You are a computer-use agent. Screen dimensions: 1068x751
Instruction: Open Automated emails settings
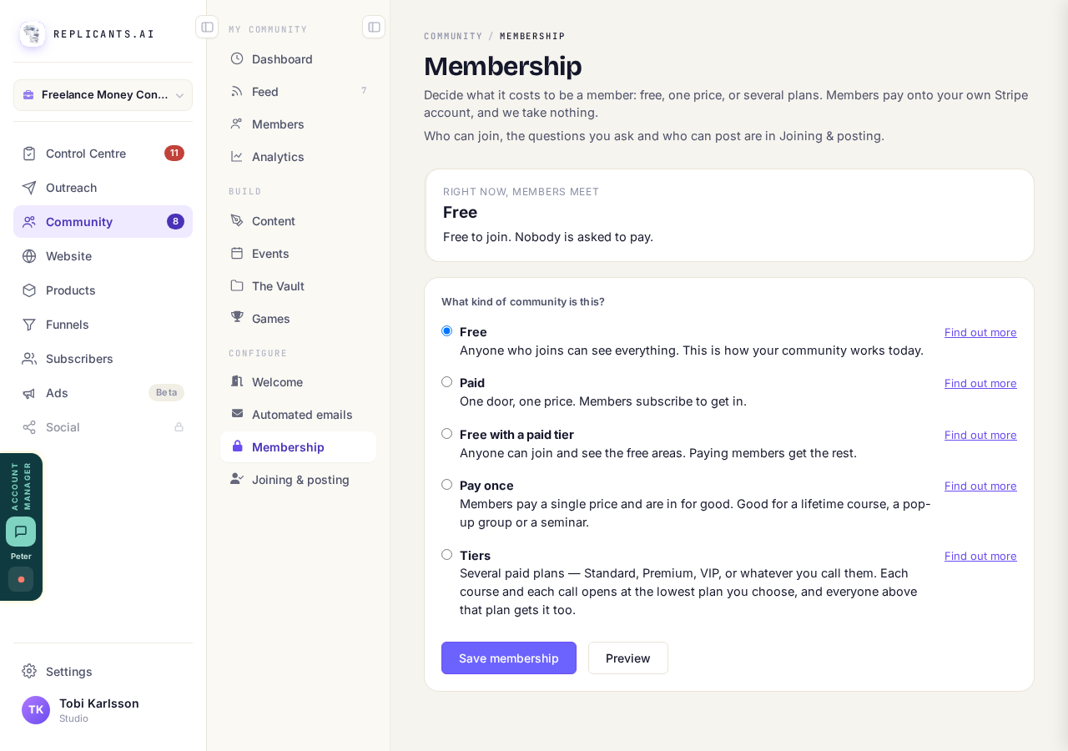298,414
